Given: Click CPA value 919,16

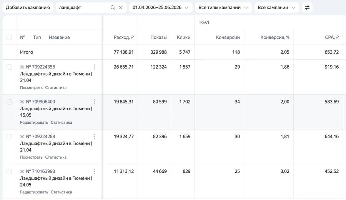Looking at the screenshot, I should 332,67.
